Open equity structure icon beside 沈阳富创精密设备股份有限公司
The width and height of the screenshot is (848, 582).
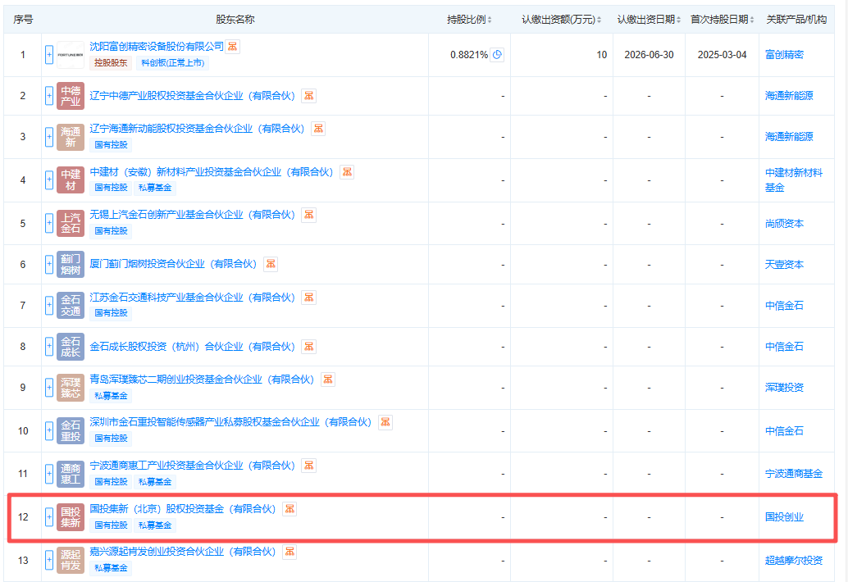[x=233, y=47]
